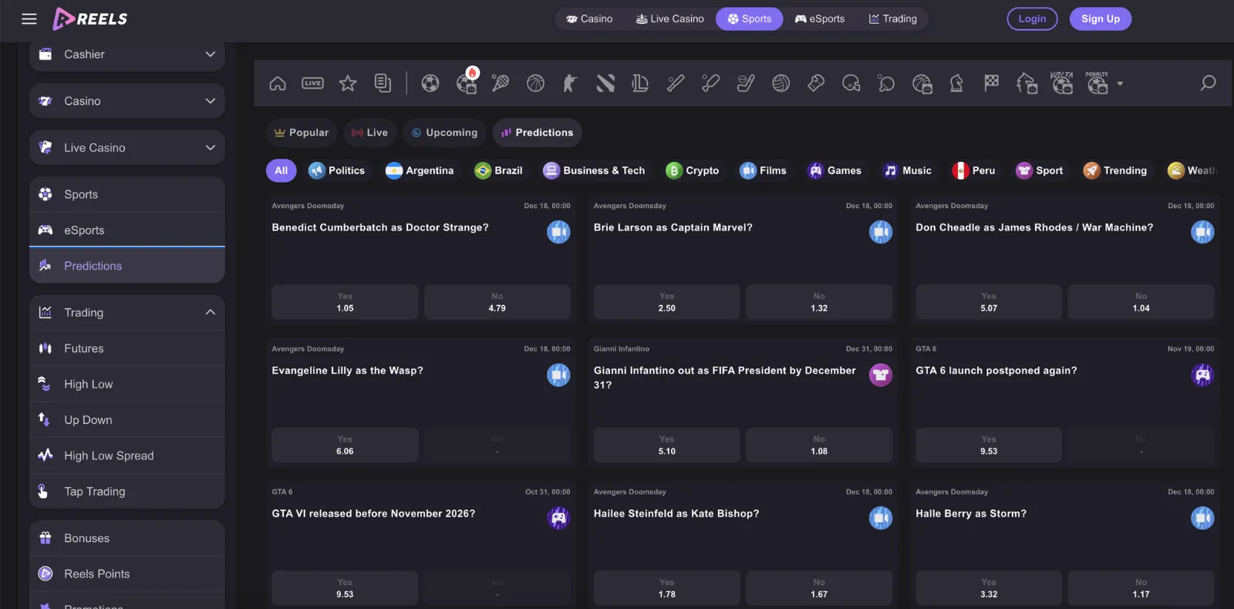
Task: Select the tennis racket icon
Action: click(501, 83)
